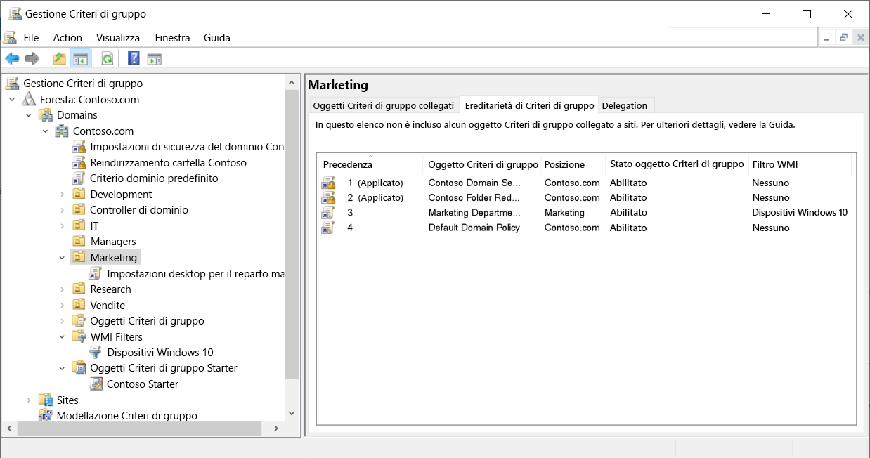Select the Dispositivi Windows 10 WMI filter icon
The image size is (870, 458).
click(95, 352)
